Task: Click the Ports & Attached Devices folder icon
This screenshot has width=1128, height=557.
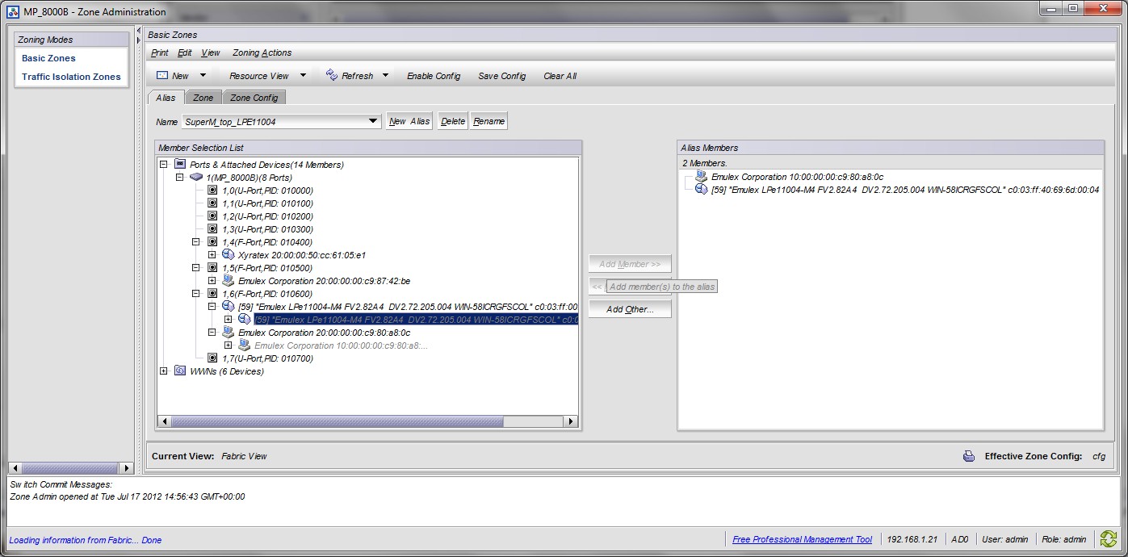Action: pyautogui.click(x=181, y=164)
